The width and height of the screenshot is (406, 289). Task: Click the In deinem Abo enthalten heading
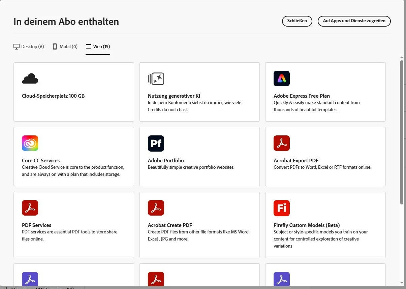(x=66, y=22)
